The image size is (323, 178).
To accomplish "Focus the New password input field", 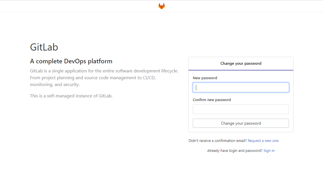I will 241,87.
